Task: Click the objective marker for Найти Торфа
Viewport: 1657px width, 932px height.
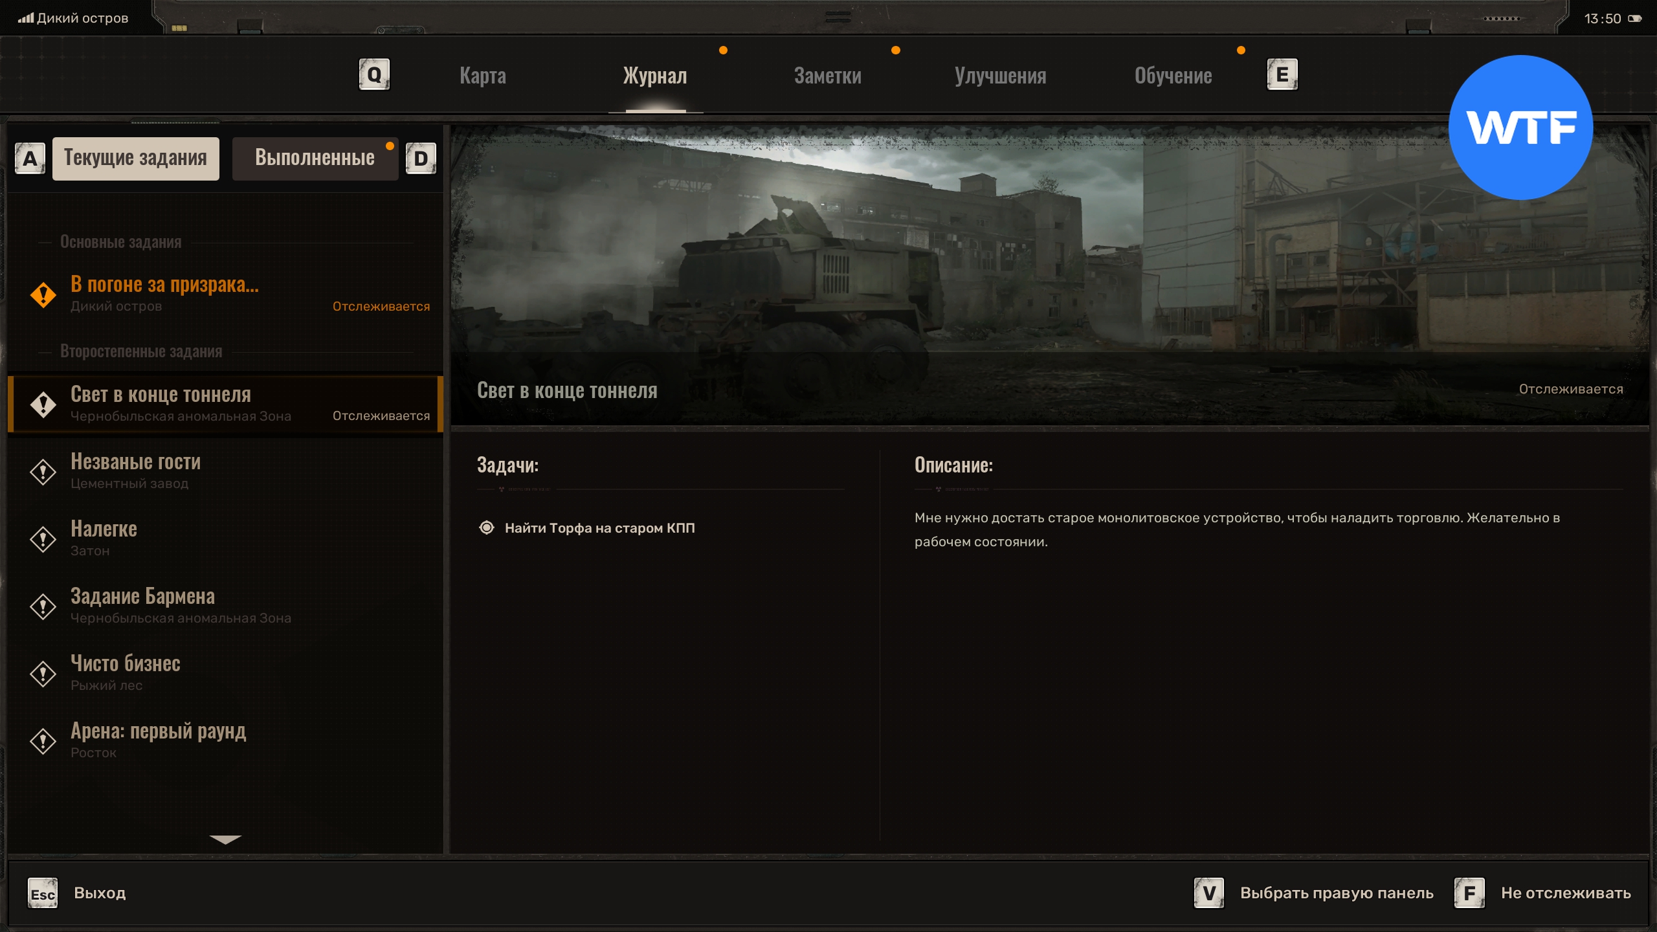Action: [487, 527]
